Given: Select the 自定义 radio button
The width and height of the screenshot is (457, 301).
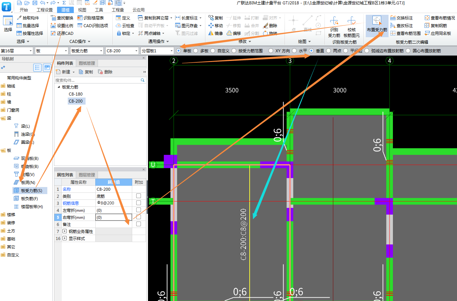Looking at the screenshot, I should click(x=213, y=51).
